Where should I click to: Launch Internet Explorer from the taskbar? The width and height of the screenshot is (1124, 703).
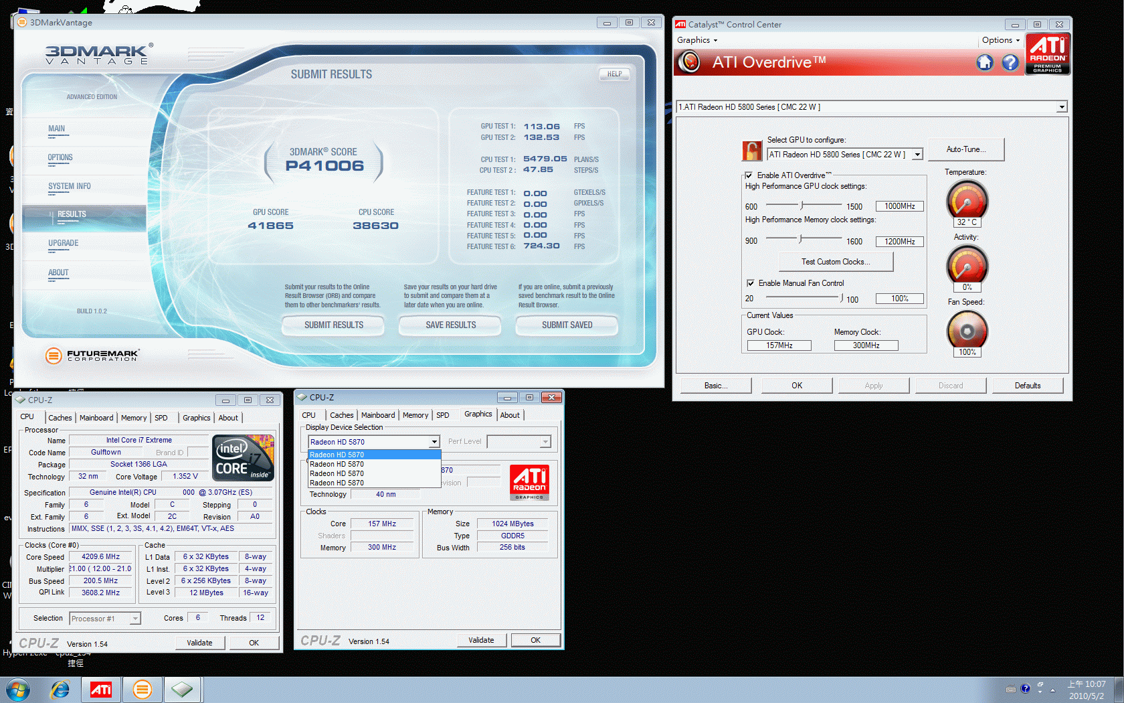pos(60,690)
